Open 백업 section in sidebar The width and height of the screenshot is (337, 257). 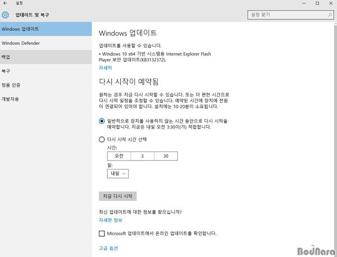pyautogui.click(x=46, y=57)
